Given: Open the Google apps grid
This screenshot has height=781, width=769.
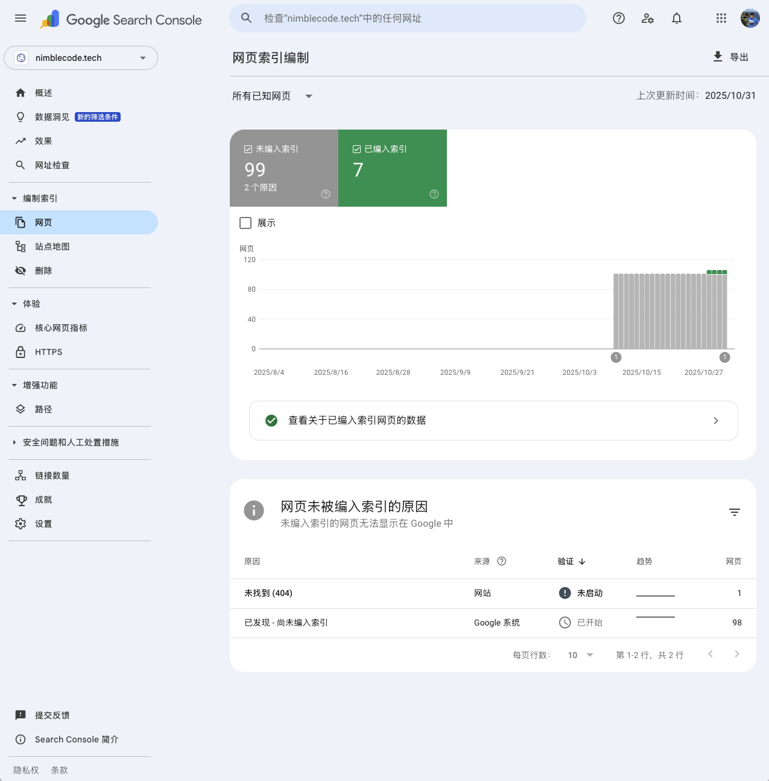Looking at the screenshot, I should [x=721, y=18].
